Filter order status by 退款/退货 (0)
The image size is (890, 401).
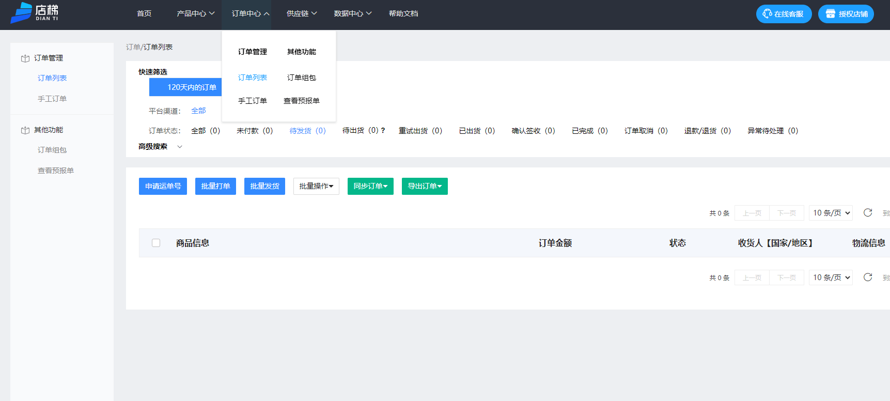click(708, 131)
